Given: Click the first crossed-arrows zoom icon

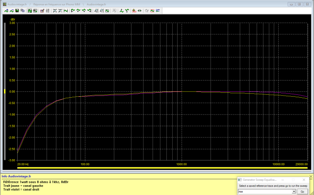Looking at the screenshot, I should pos(54,11).
